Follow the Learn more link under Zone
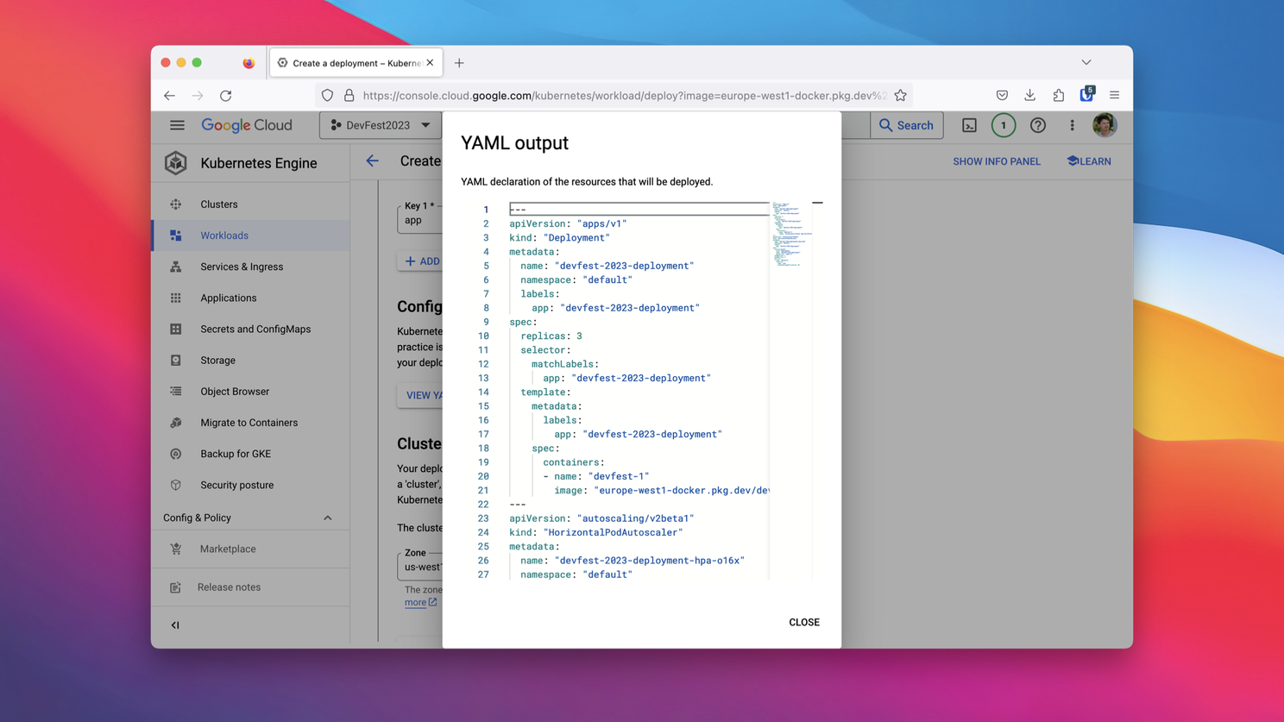The image size is (1284, 722). click(420, 602)
